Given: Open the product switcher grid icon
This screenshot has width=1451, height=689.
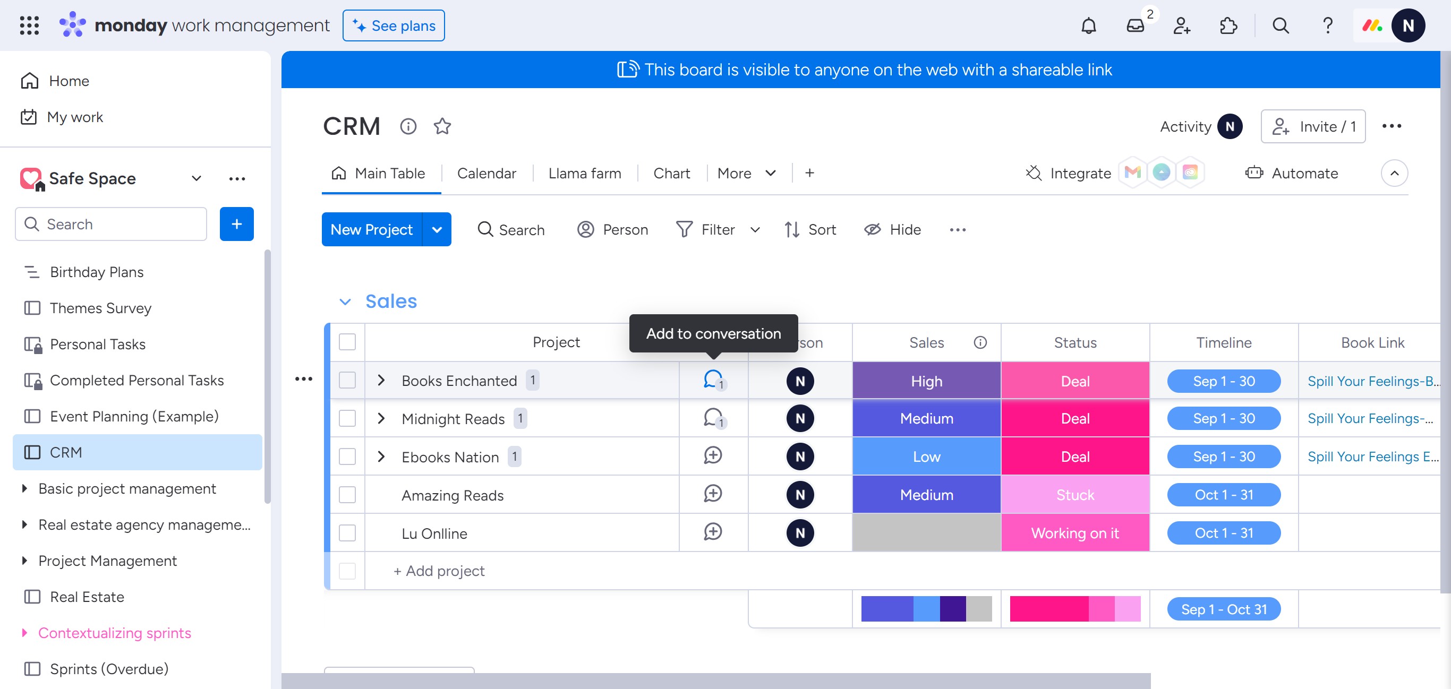Looking at the screenshot, I should click(x=29, y=26).
